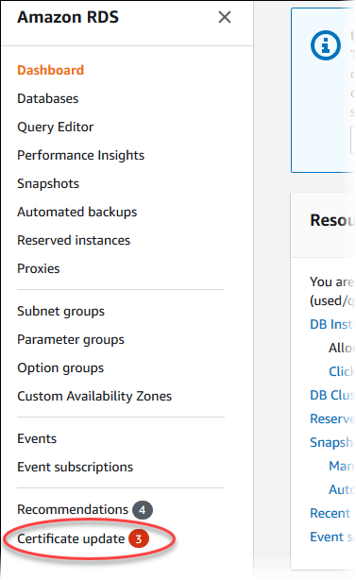Open Snapshots in navigation

pyautogui.click(x=48, y=183)
